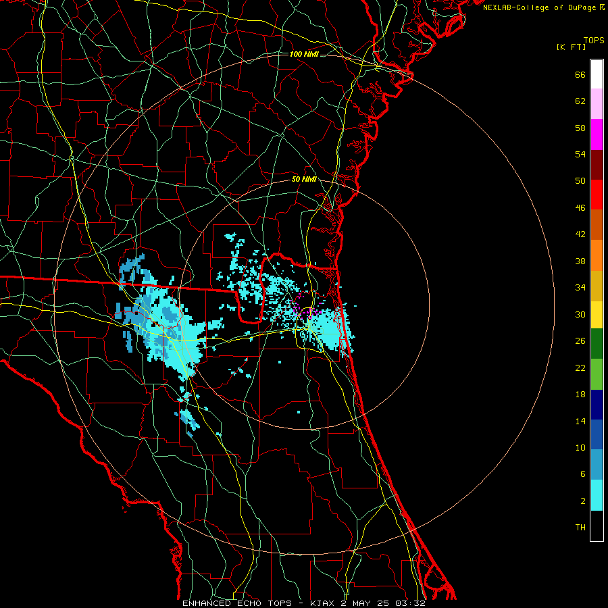Click the legend value '14'
The image size is (608, 608).
click(580, 421)
